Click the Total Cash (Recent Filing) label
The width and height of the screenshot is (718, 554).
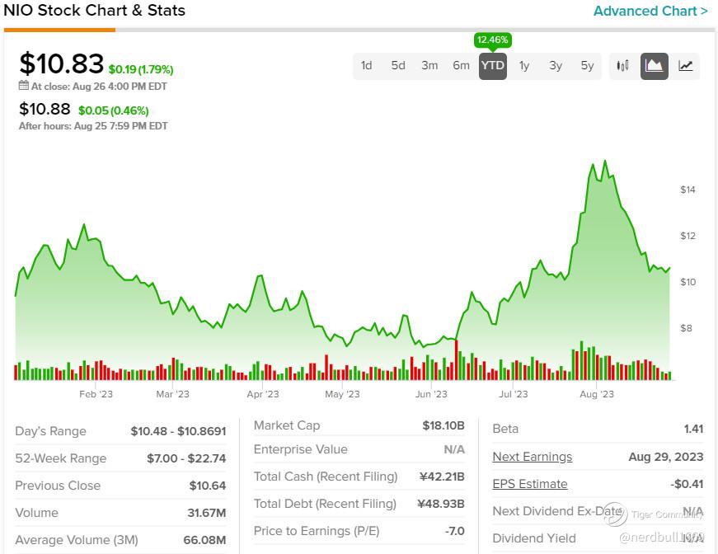326,477
